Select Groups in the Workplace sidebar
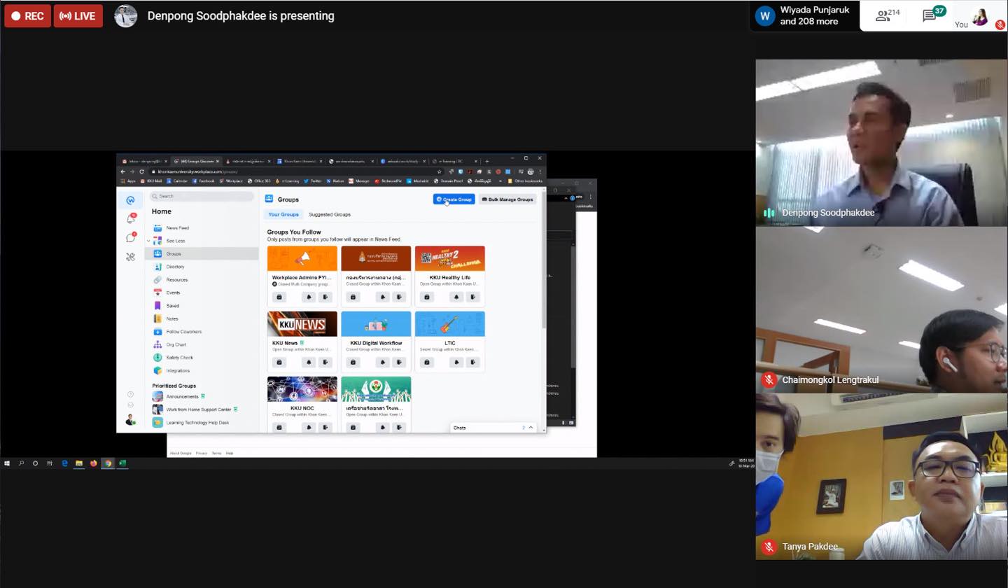Image resolution: width=1008 pixels, height=588 pixels. [x=202, y=253]
